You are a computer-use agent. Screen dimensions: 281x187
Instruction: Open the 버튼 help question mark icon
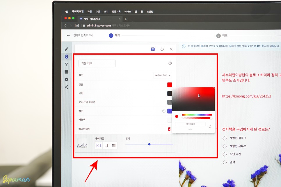(164, 111)
